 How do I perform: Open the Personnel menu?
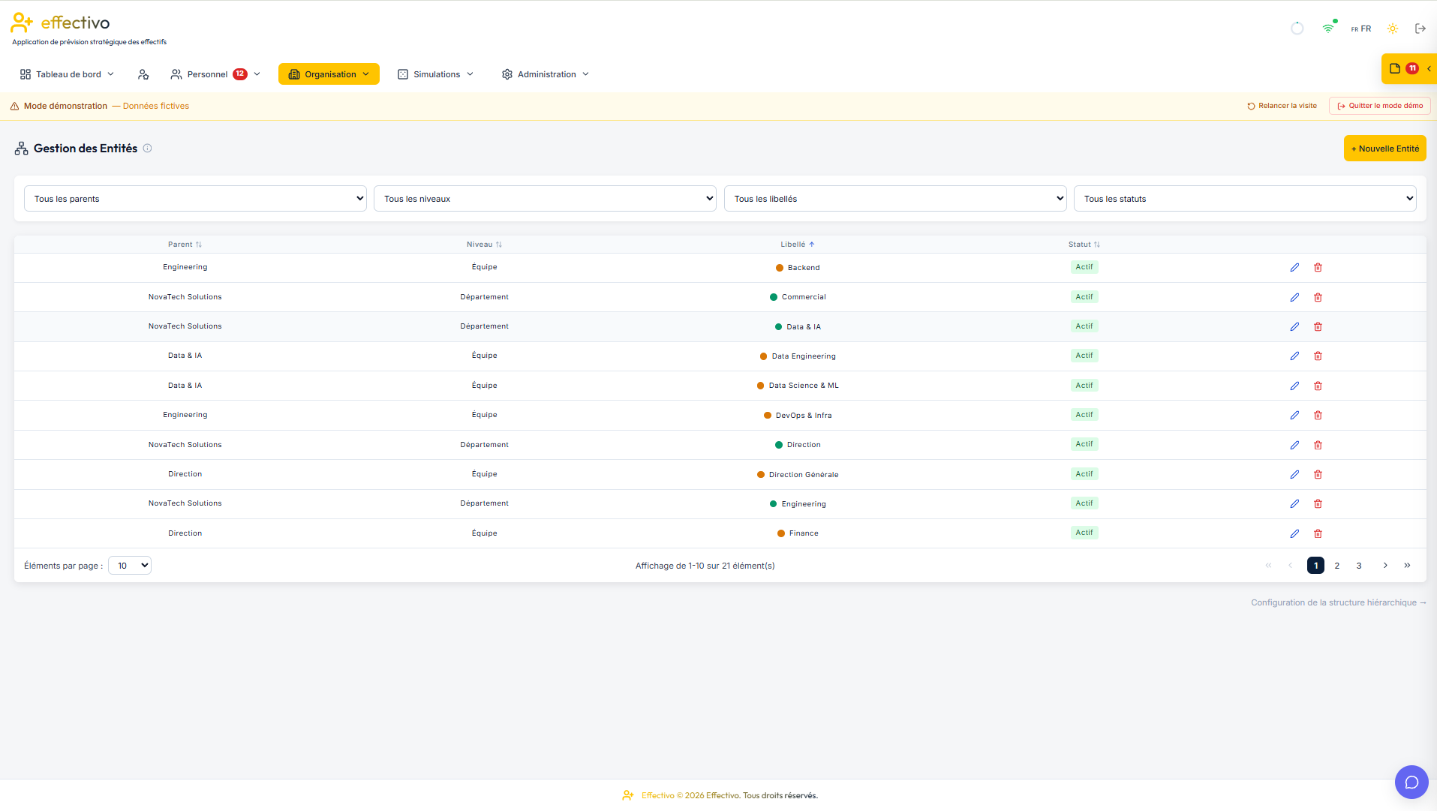click(215, 74)
